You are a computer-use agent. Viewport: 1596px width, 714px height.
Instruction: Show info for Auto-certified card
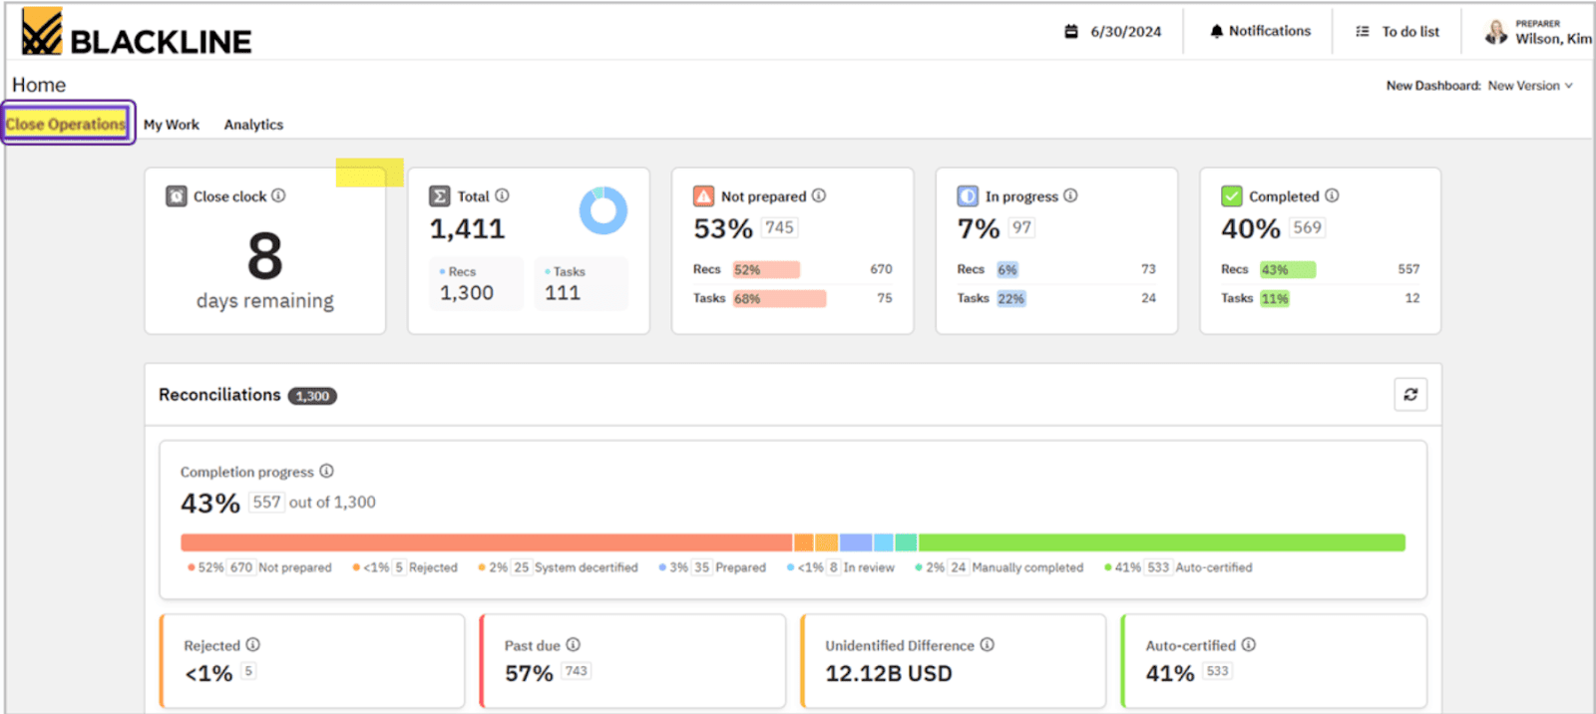coord(1248,644)
